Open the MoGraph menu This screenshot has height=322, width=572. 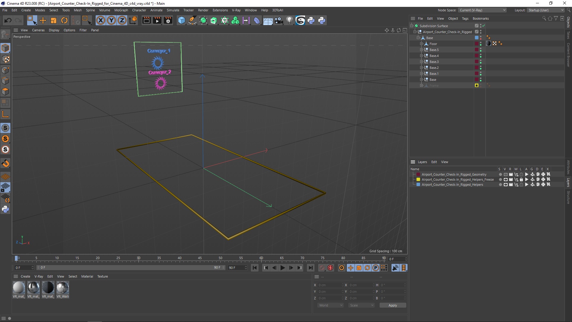(121, 10)
